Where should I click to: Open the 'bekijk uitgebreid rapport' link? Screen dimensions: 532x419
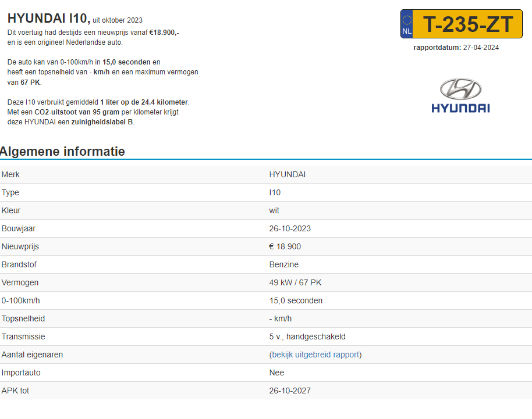point(315,354)
